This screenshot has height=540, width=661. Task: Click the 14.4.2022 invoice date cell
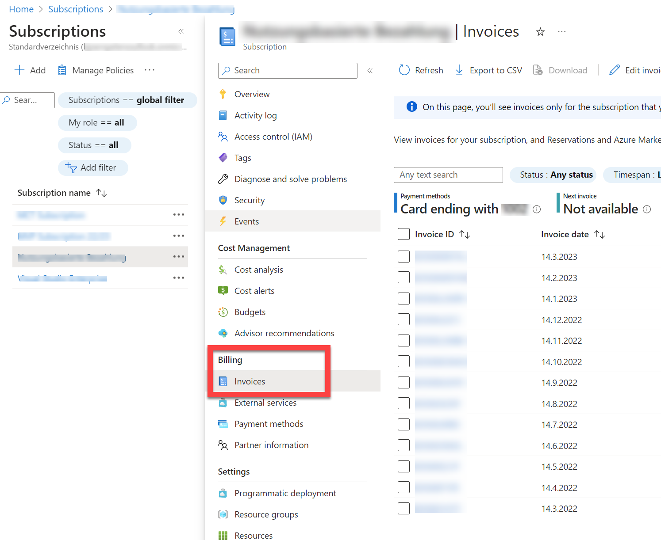pos(559,488)
